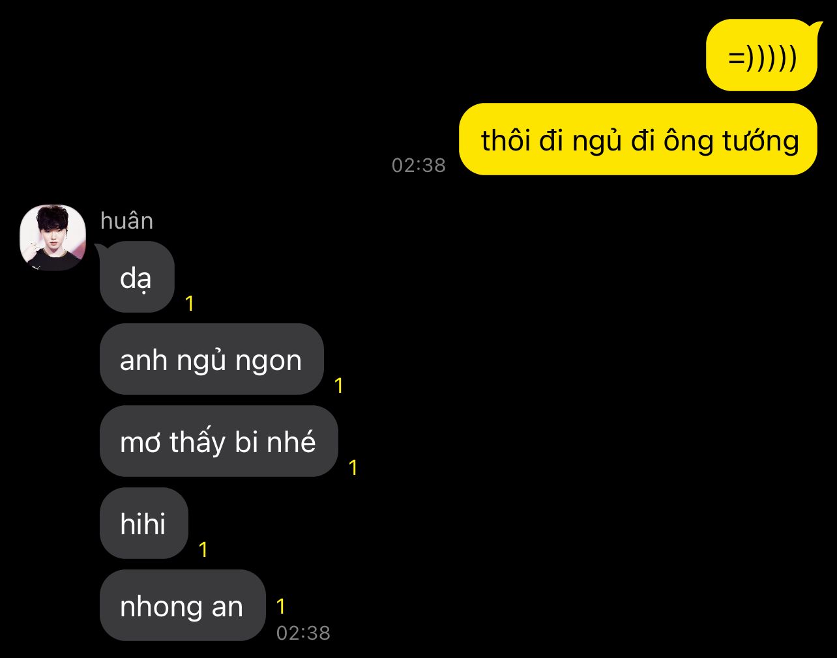Select the 'hihi' message bubble
837x658 pixels.
144,523
